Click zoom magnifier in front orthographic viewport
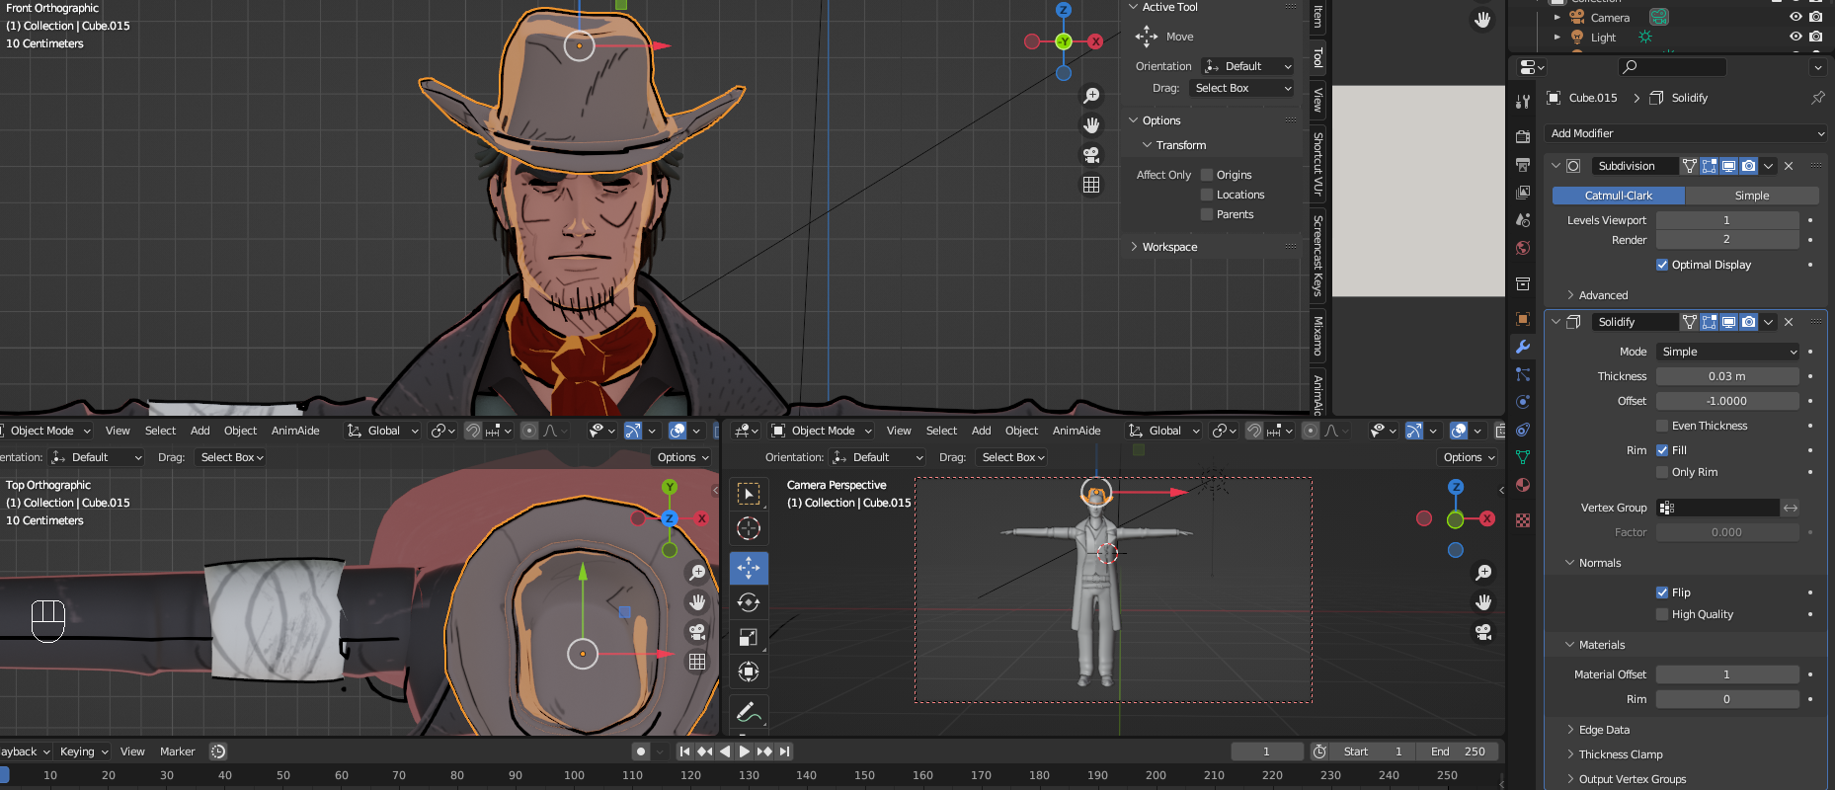 coord(1091,96)
